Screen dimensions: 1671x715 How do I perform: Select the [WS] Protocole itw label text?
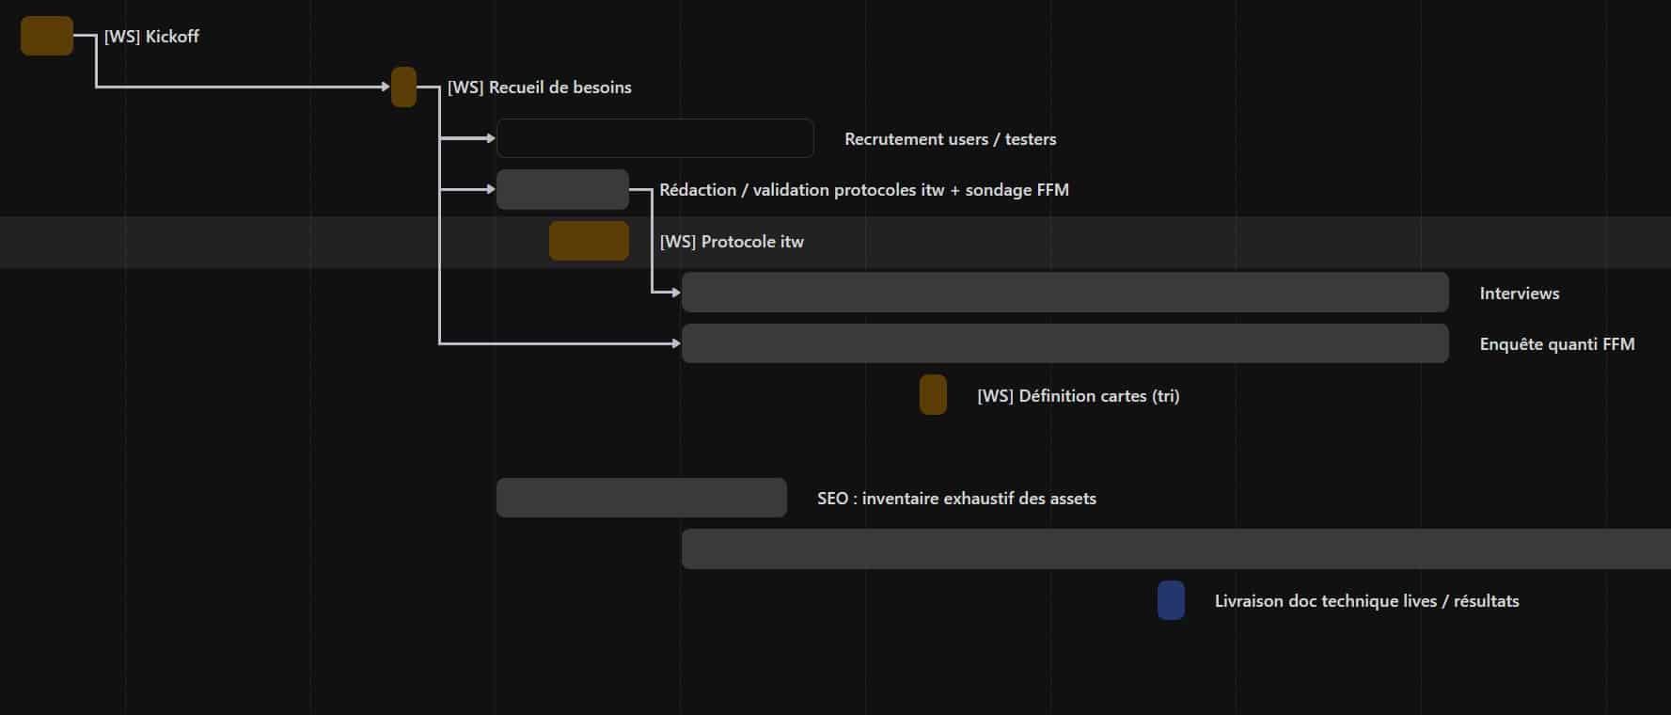[x=732, y=242]
